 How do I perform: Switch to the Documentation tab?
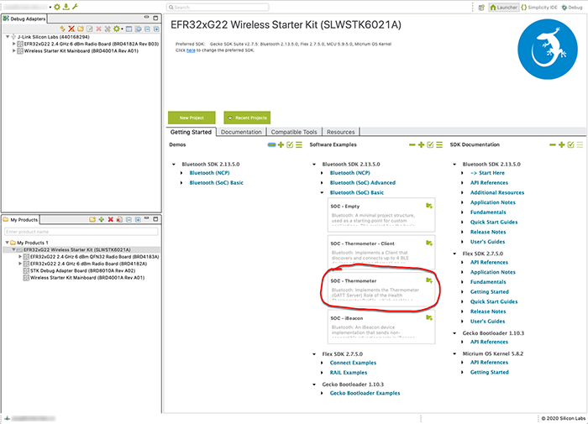pyautogui.click(x=241, y=132)
